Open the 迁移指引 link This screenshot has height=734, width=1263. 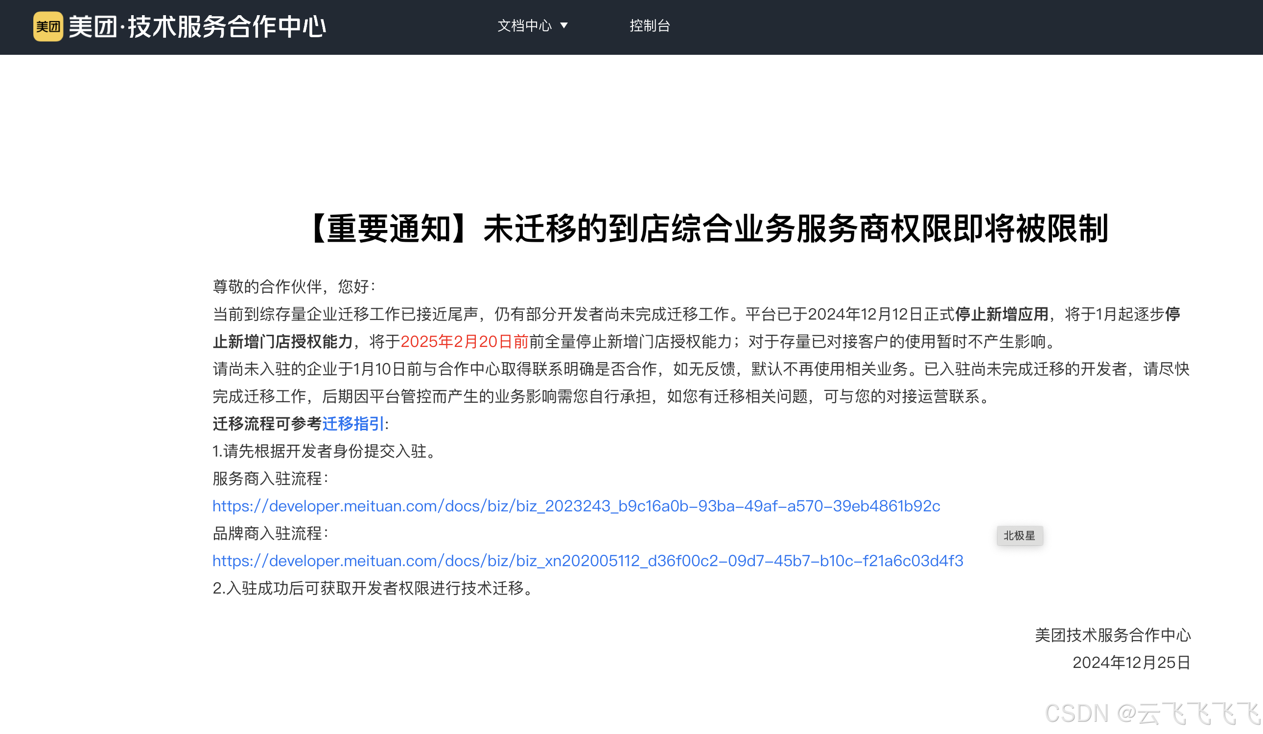353,424
